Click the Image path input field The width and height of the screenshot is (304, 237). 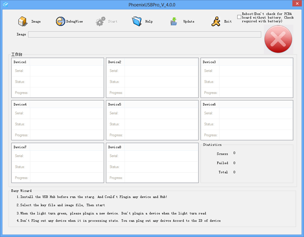coord(145,34)
